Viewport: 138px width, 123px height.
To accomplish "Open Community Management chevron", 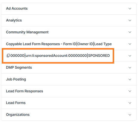I will pos(130,32).
